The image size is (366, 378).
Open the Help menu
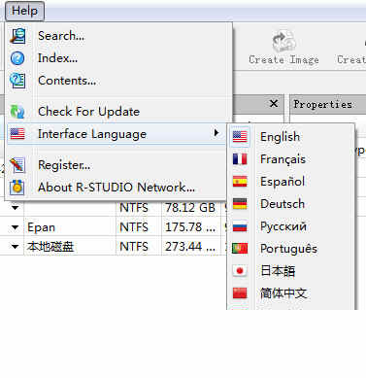24,11
